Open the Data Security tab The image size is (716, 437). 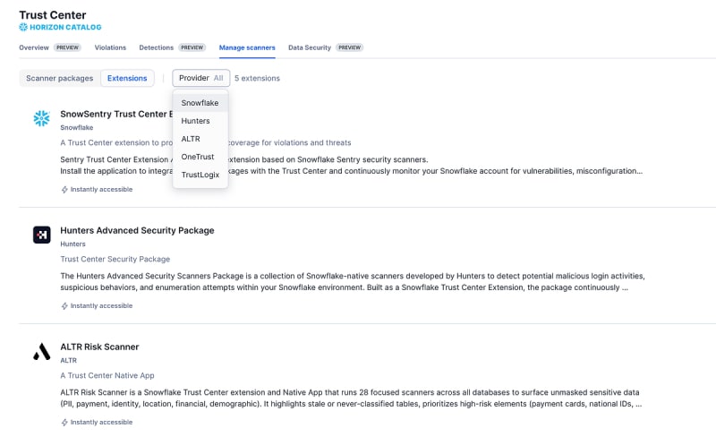309,47
